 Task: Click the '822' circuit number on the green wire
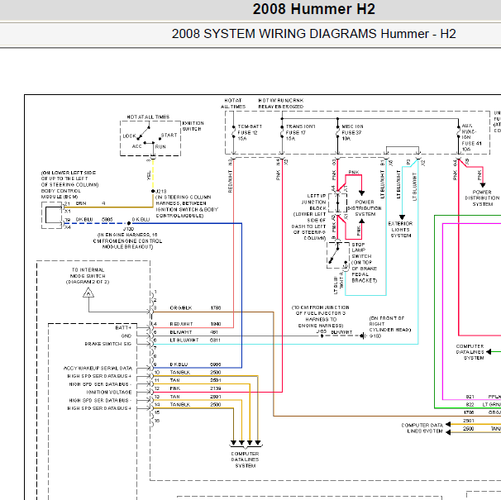[x=470, y=404]
